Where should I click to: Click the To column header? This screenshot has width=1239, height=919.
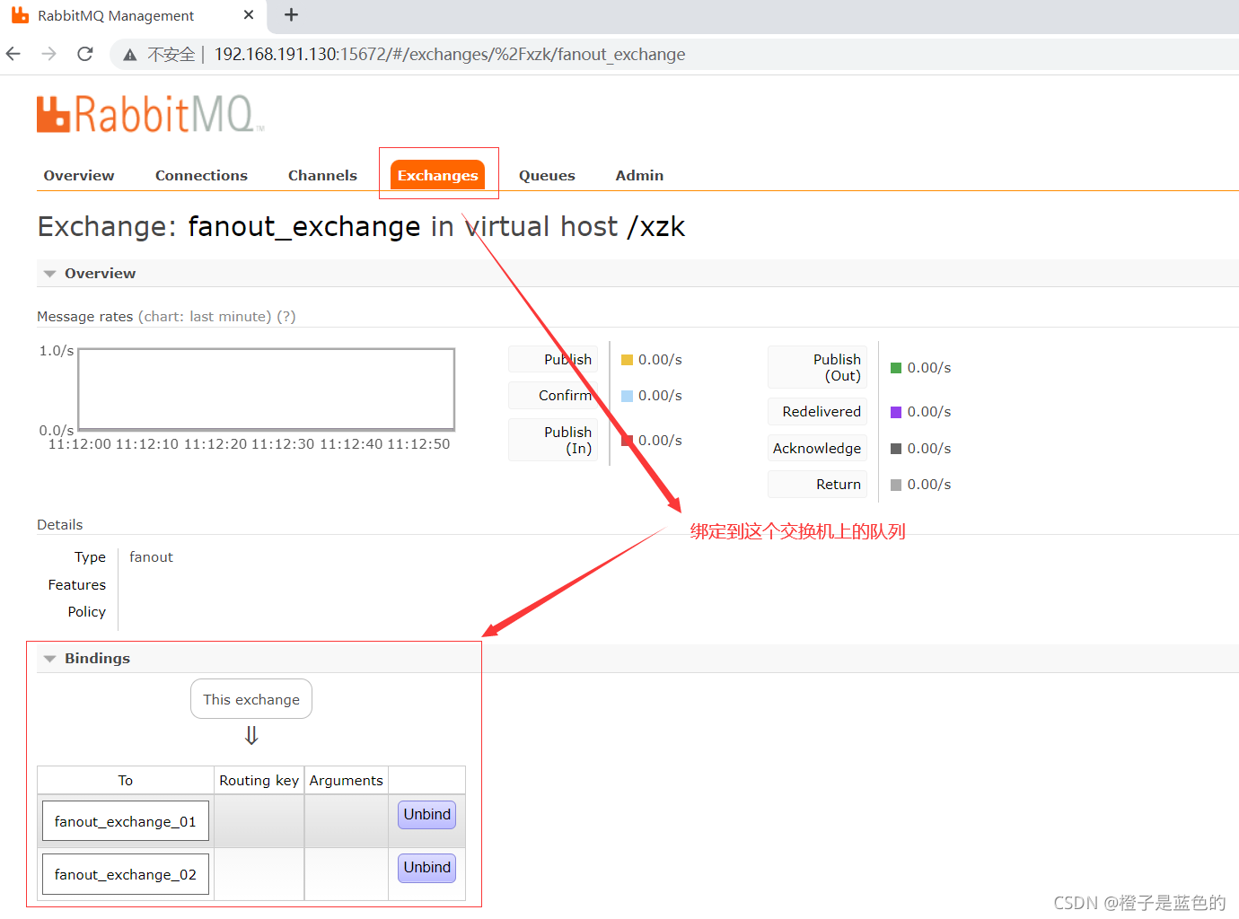pyautogui.click(x=126, y=780)
